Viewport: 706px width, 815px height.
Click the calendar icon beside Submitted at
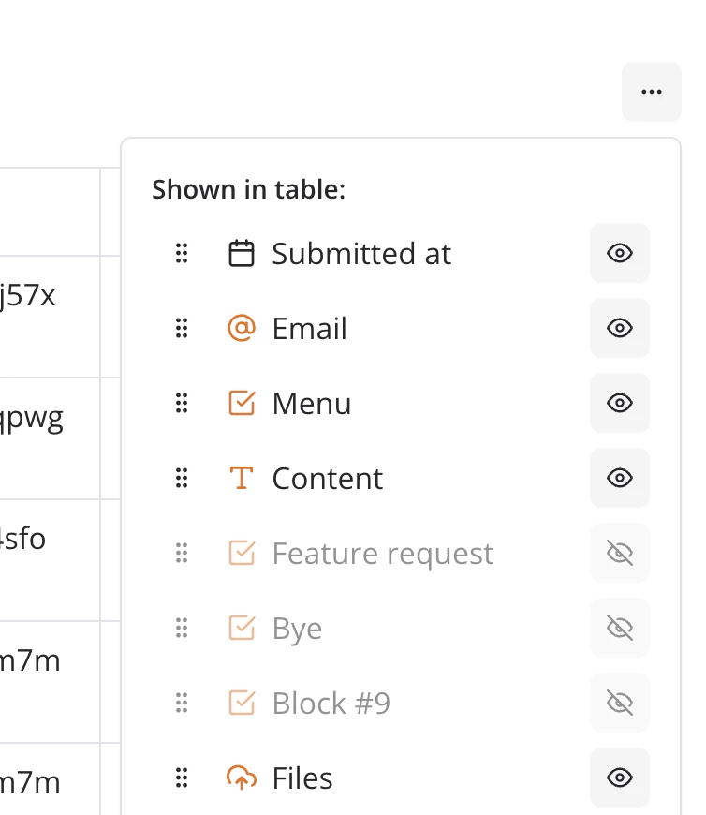click(242, 253)
